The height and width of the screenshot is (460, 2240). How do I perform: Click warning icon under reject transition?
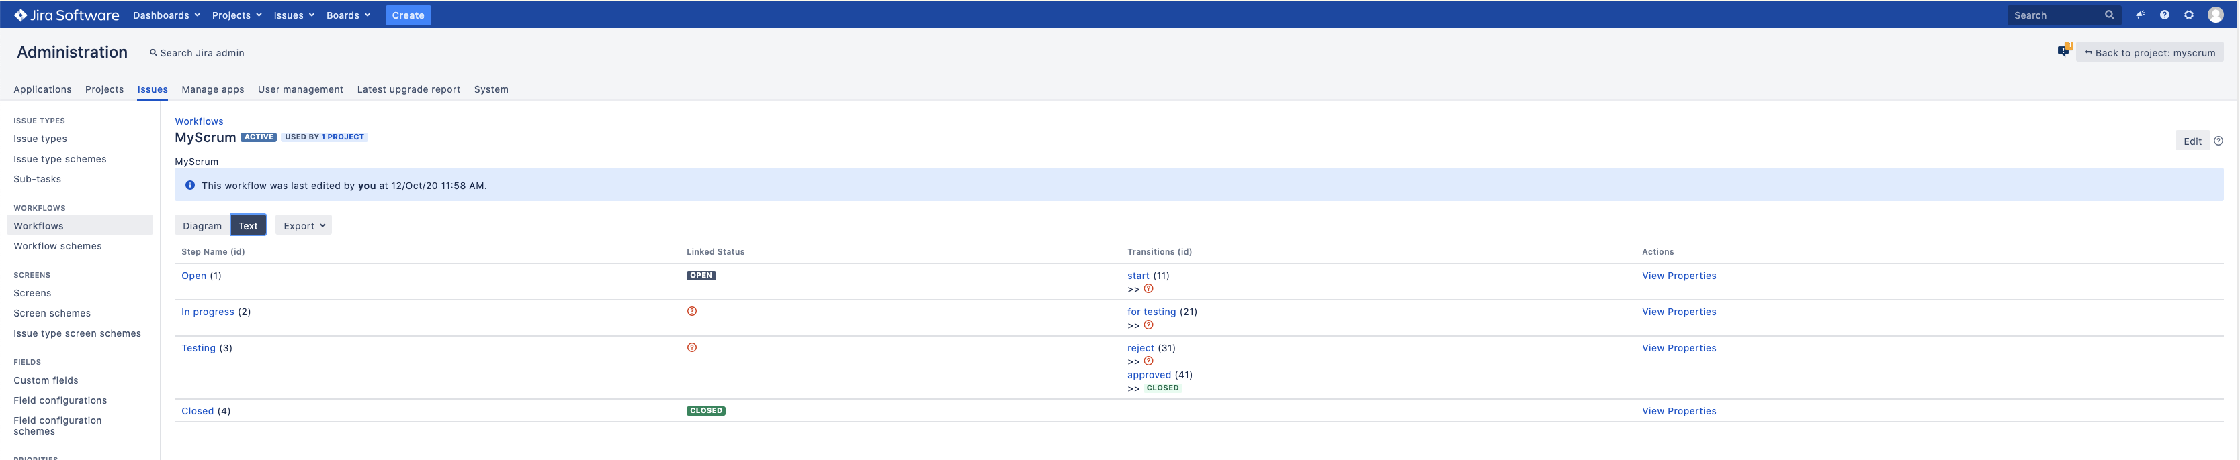coord(1148,361)
